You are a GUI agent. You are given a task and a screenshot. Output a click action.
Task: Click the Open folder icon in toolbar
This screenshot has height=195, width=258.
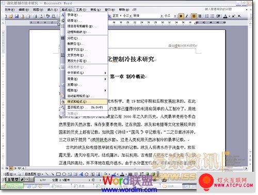[x=11, y=17]
